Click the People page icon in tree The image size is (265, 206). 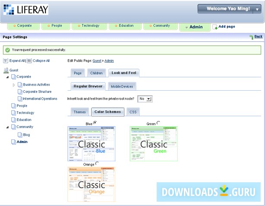click(x=13, y=106)
